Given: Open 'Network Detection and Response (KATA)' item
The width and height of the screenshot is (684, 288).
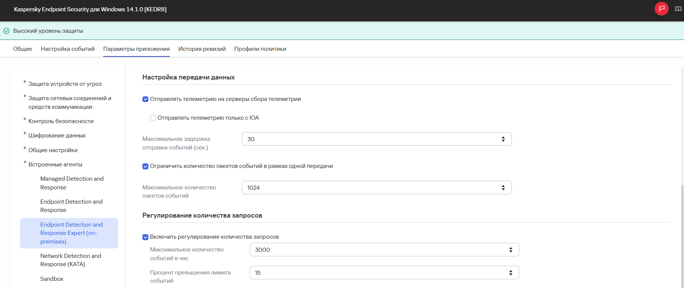Looking at the screenshot, I should [x=71, y=260].
